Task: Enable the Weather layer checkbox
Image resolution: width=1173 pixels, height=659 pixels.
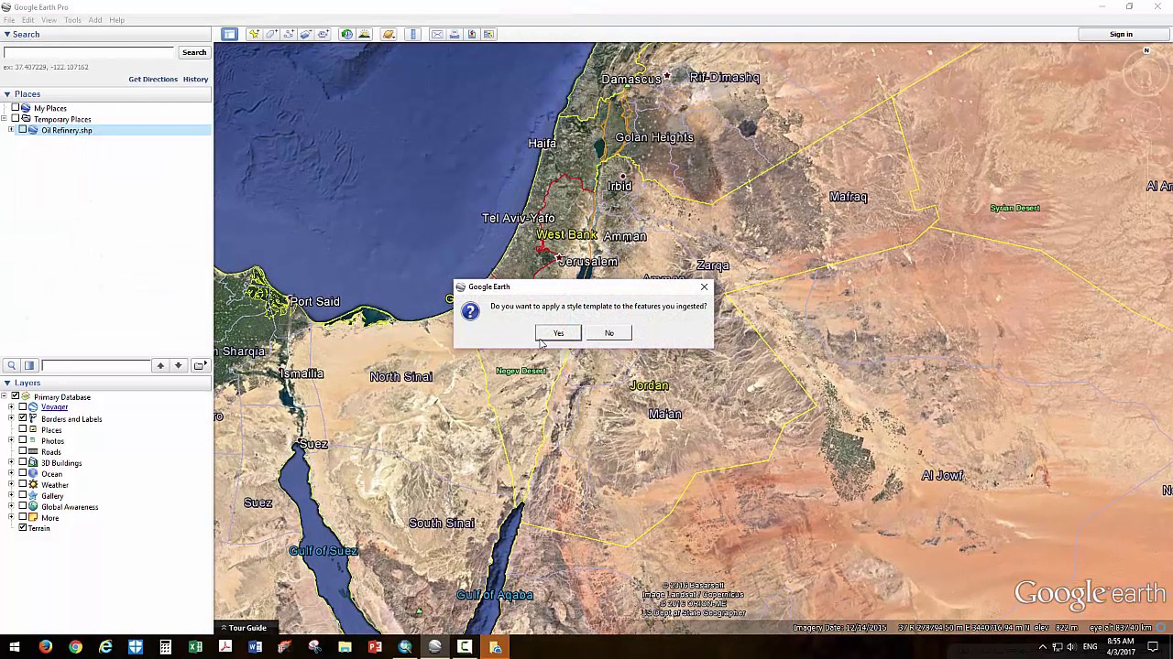Action: pos(23,484)
